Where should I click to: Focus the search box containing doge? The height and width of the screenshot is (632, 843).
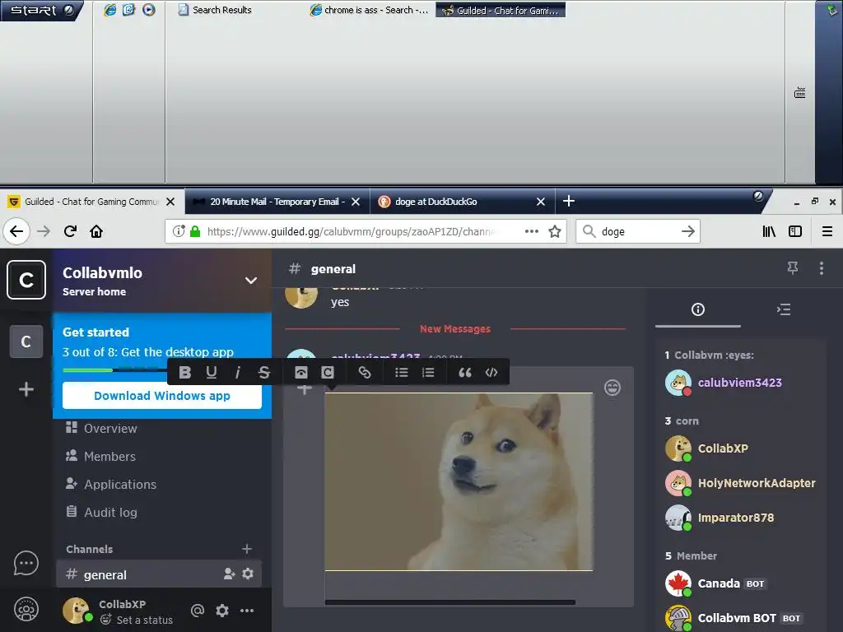[638, 231]
